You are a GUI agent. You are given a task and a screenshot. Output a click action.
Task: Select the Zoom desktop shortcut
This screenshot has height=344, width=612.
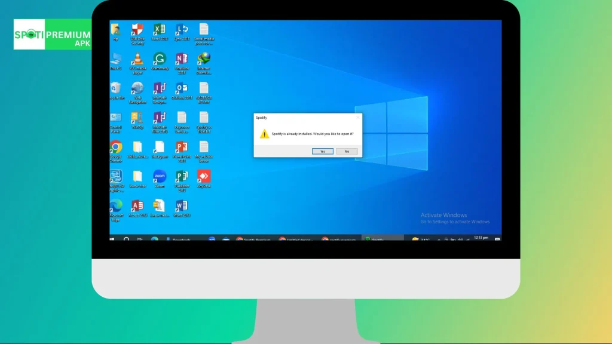coord(160,179)
